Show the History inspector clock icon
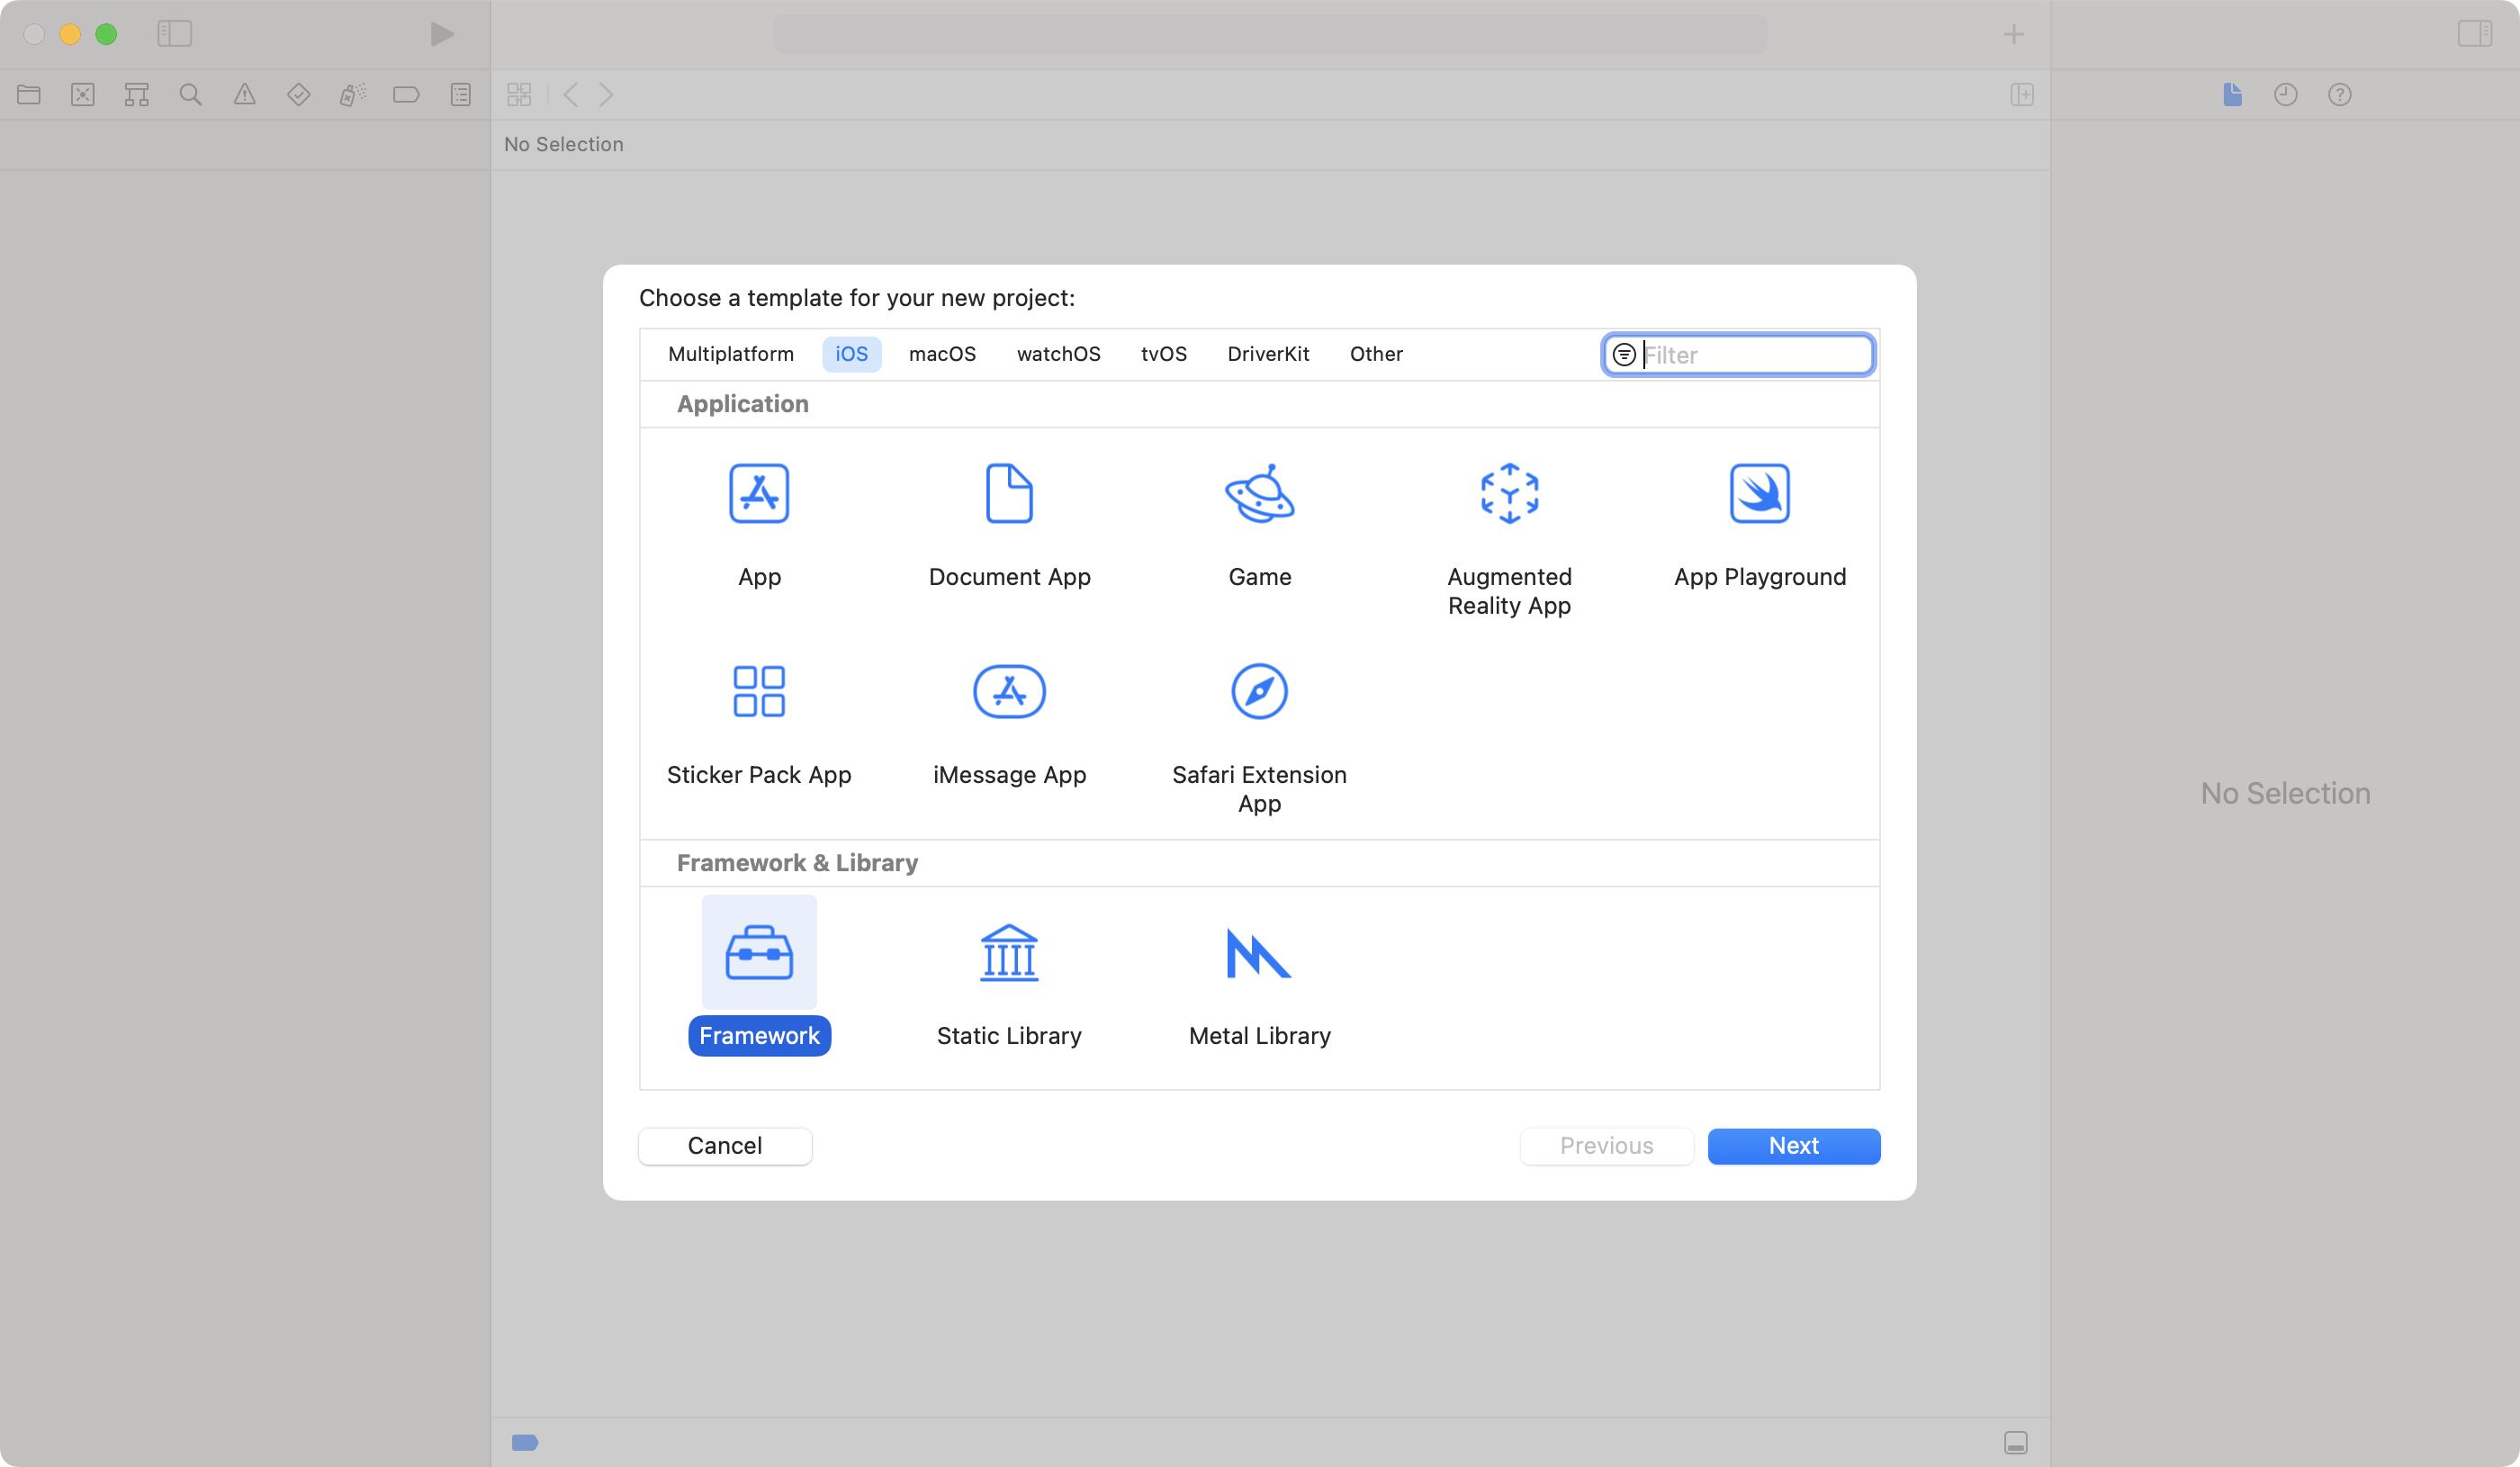 tap(2286, 95)
